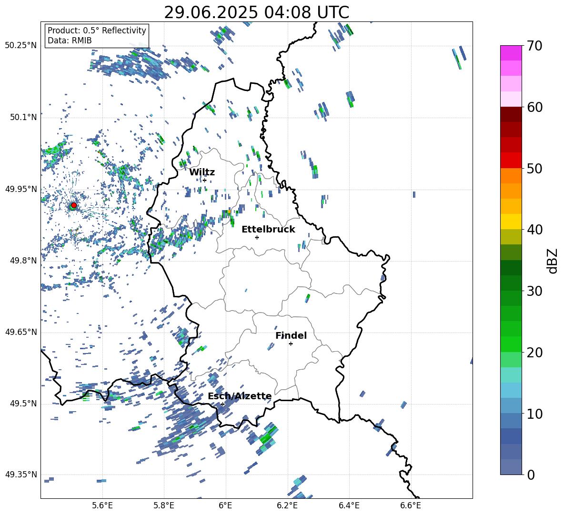564x515 pixels.
Task: Click the colorbar tick label 0
Action: point(531,475)
